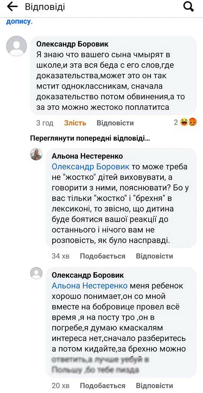Like Альона Нестеренко's reply with Подобається
Viewport: 203px width, 393px height.
(x=102, y=256)
